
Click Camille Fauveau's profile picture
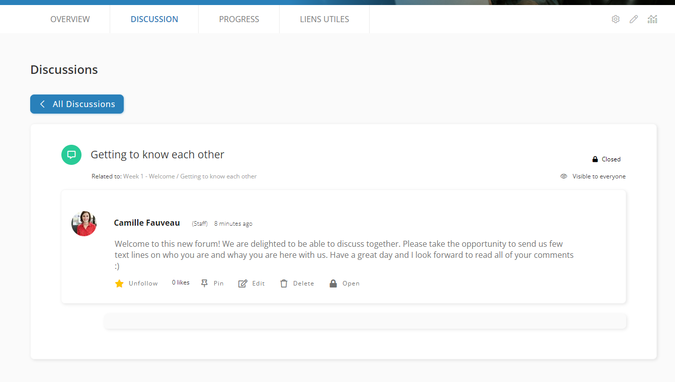pyautogui.click(x=83, y=223)
